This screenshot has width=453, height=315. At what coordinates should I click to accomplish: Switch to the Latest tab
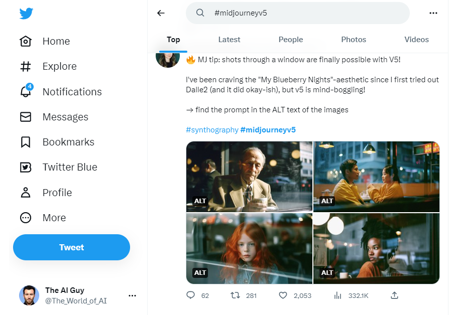click(x=229, y=40)
